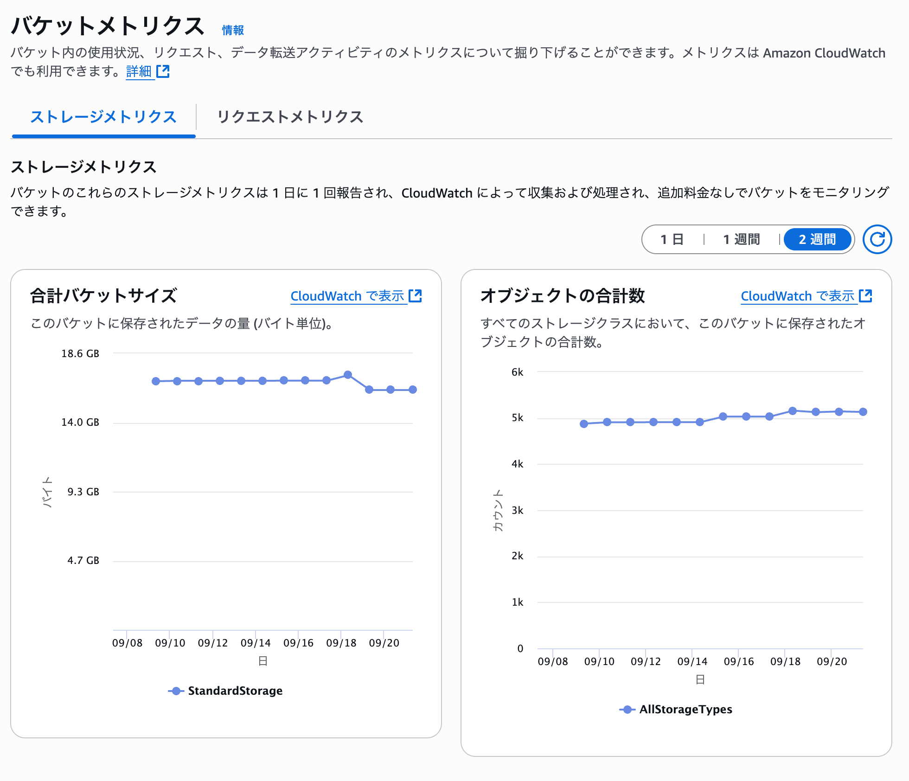The width and height of the screenshot is (909, 781).
Task: Select the 2 週間 time range
Action: click(x=817, y=239)
